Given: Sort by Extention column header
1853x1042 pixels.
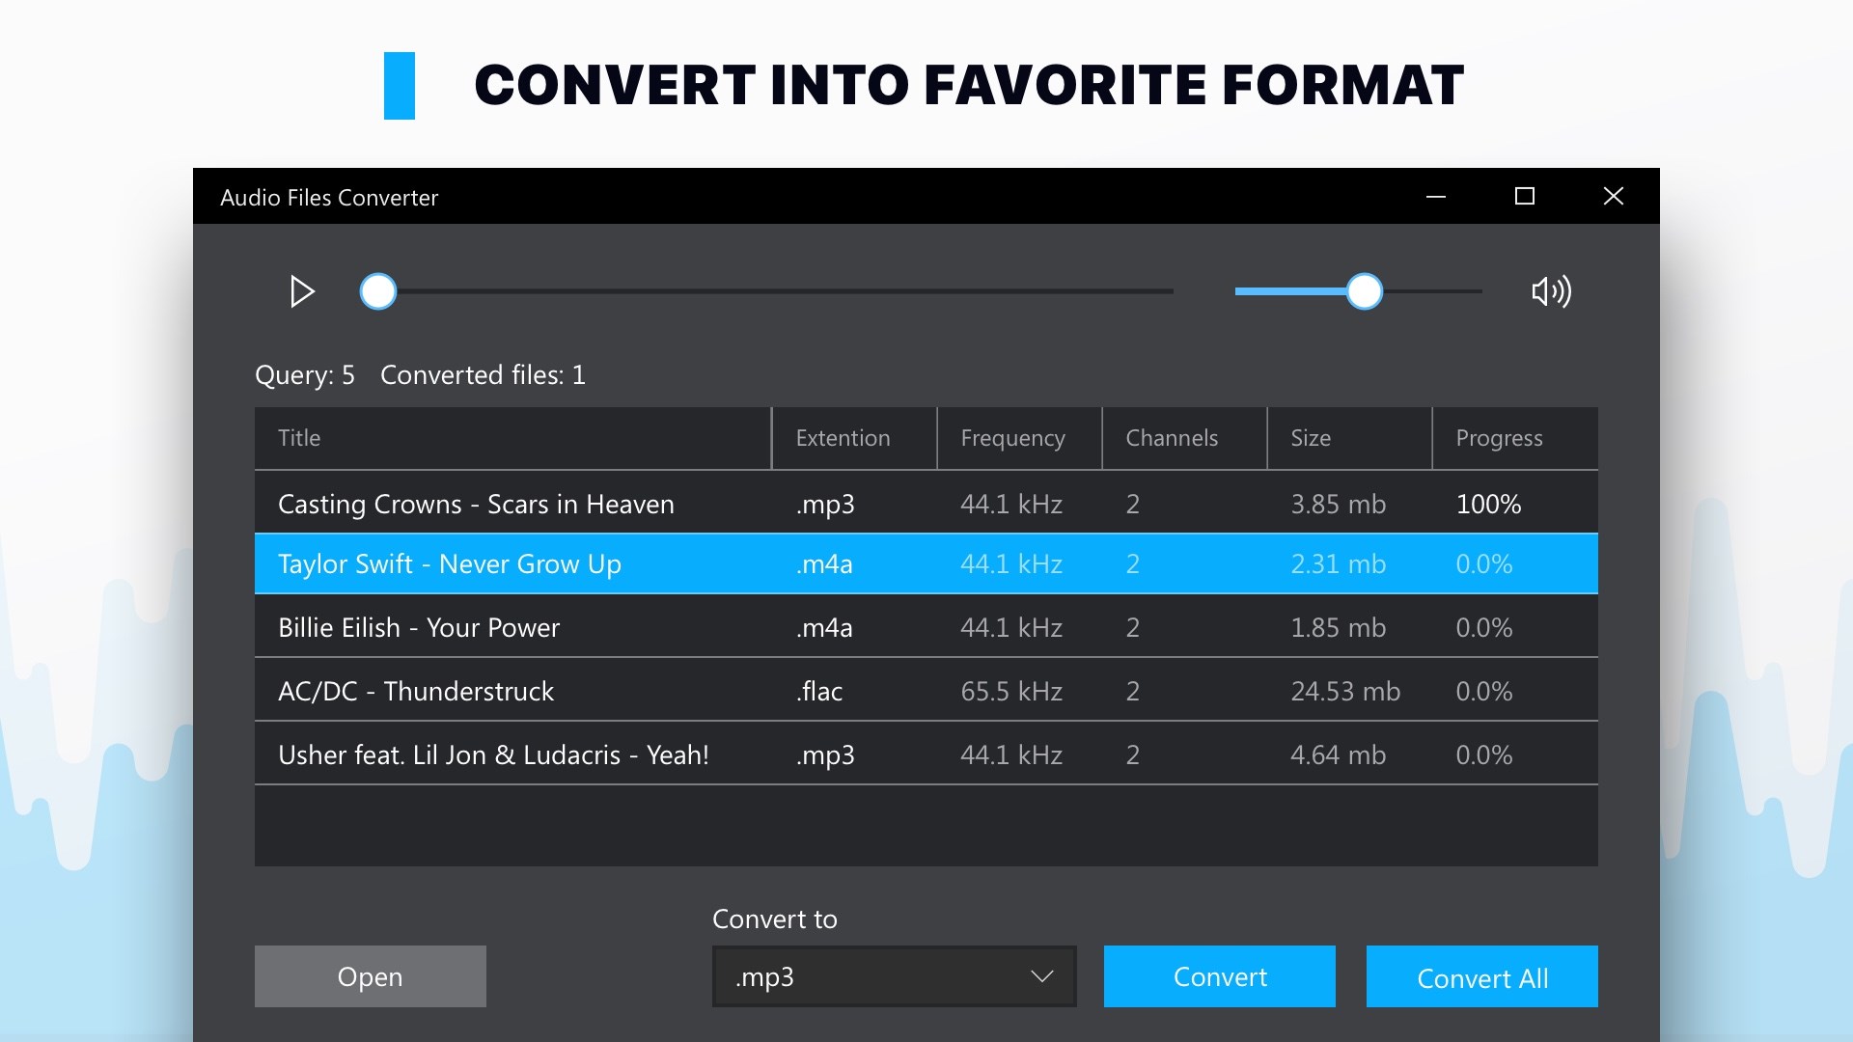Looking at the screenshot, I should click(853, 438).
